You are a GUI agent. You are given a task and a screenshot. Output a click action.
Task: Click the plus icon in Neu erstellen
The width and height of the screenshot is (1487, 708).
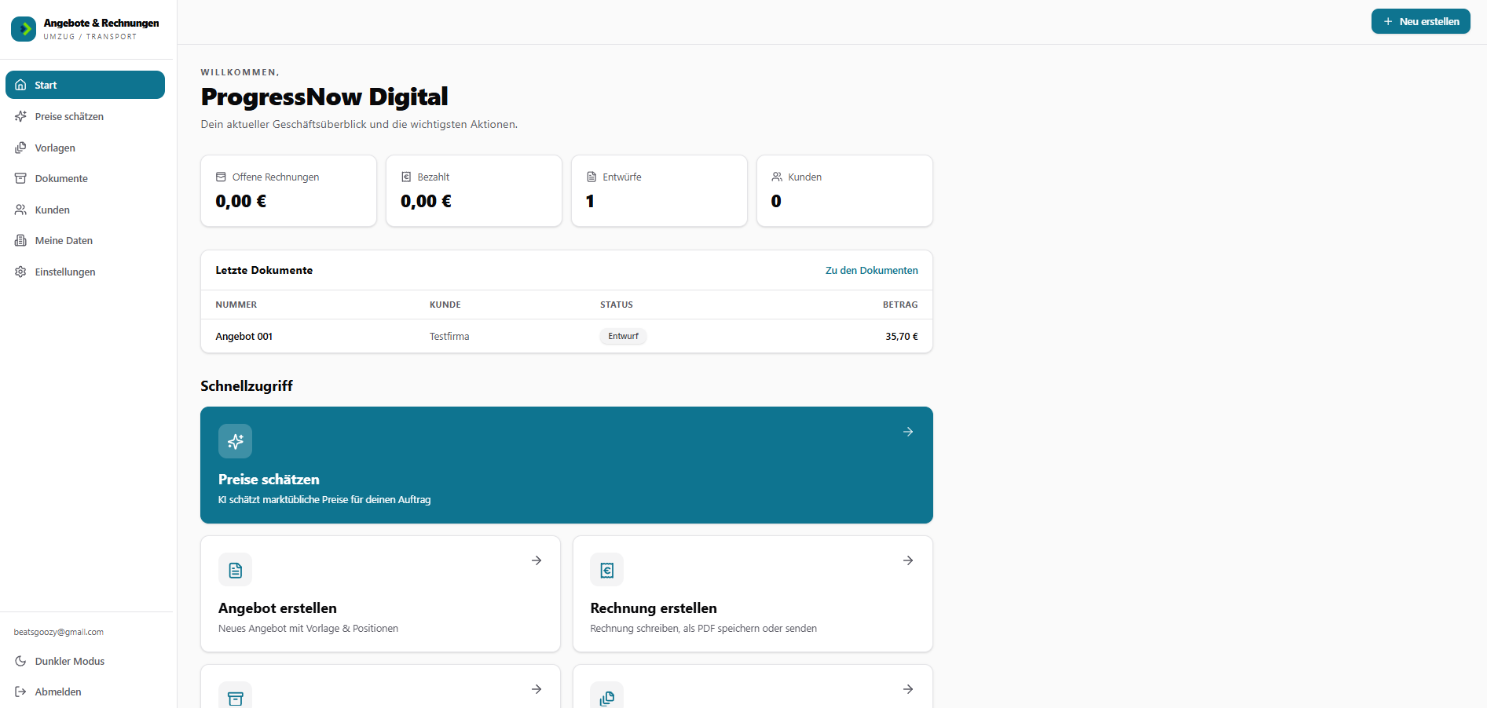1388,22
